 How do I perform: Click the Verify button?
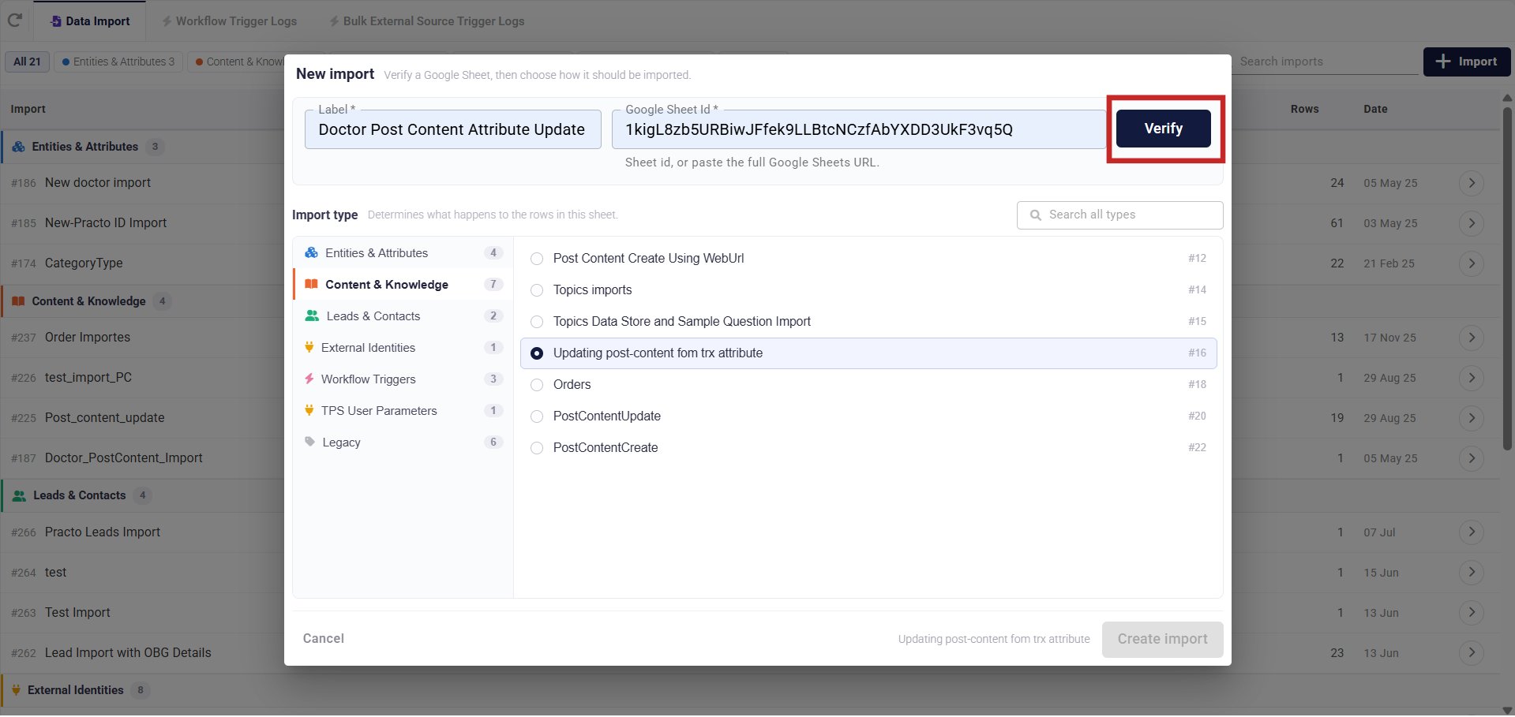1163,129
